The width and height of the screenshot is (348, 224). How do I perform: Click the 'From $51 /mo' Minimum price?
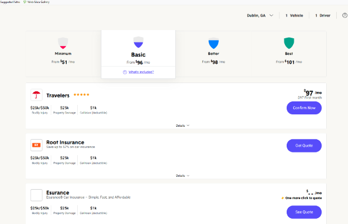click(x=63, y=62)
